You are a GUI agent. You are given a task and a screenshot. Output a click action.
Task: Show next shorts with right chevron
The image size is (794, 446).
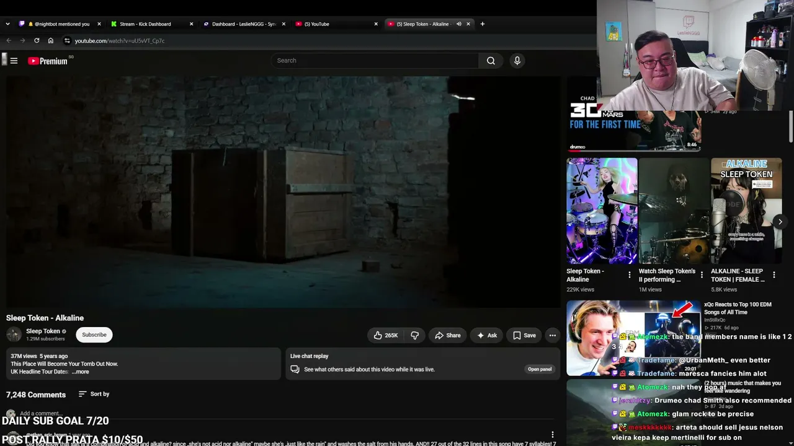pyautogui.click(x=780, y=221)
